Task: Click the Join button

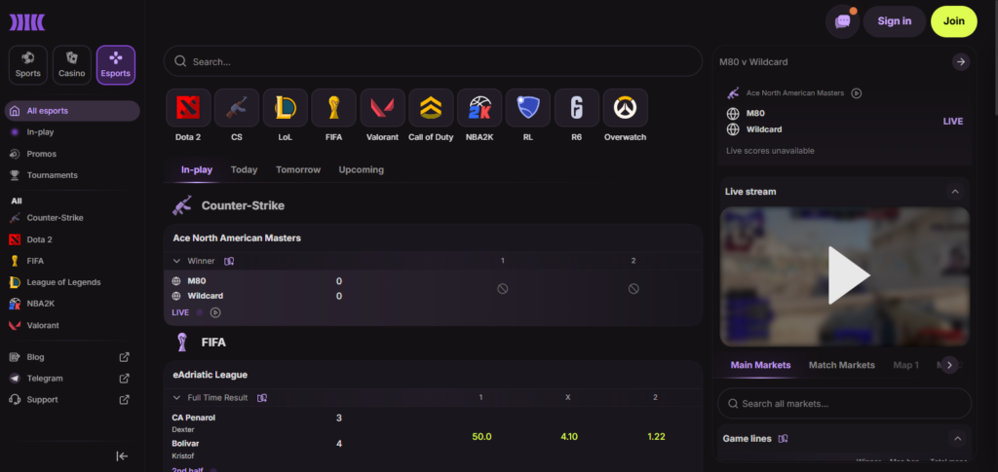Action: (x=953, y=21)
